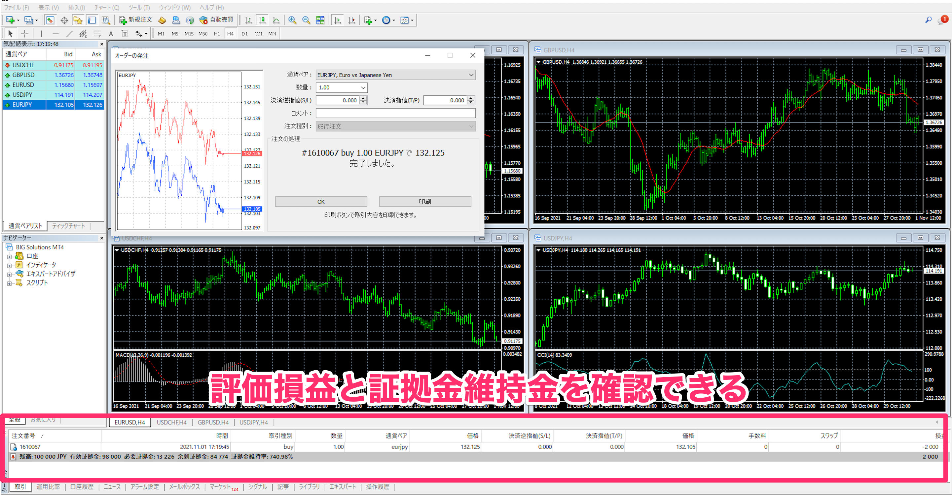This screenshot has width=952, height=495.
Task: Open the 口座履歴 terminal tab
Action: point(82,486)
